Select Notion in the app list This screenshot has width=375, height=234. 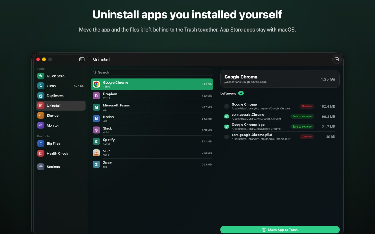(x=152, y=118)
